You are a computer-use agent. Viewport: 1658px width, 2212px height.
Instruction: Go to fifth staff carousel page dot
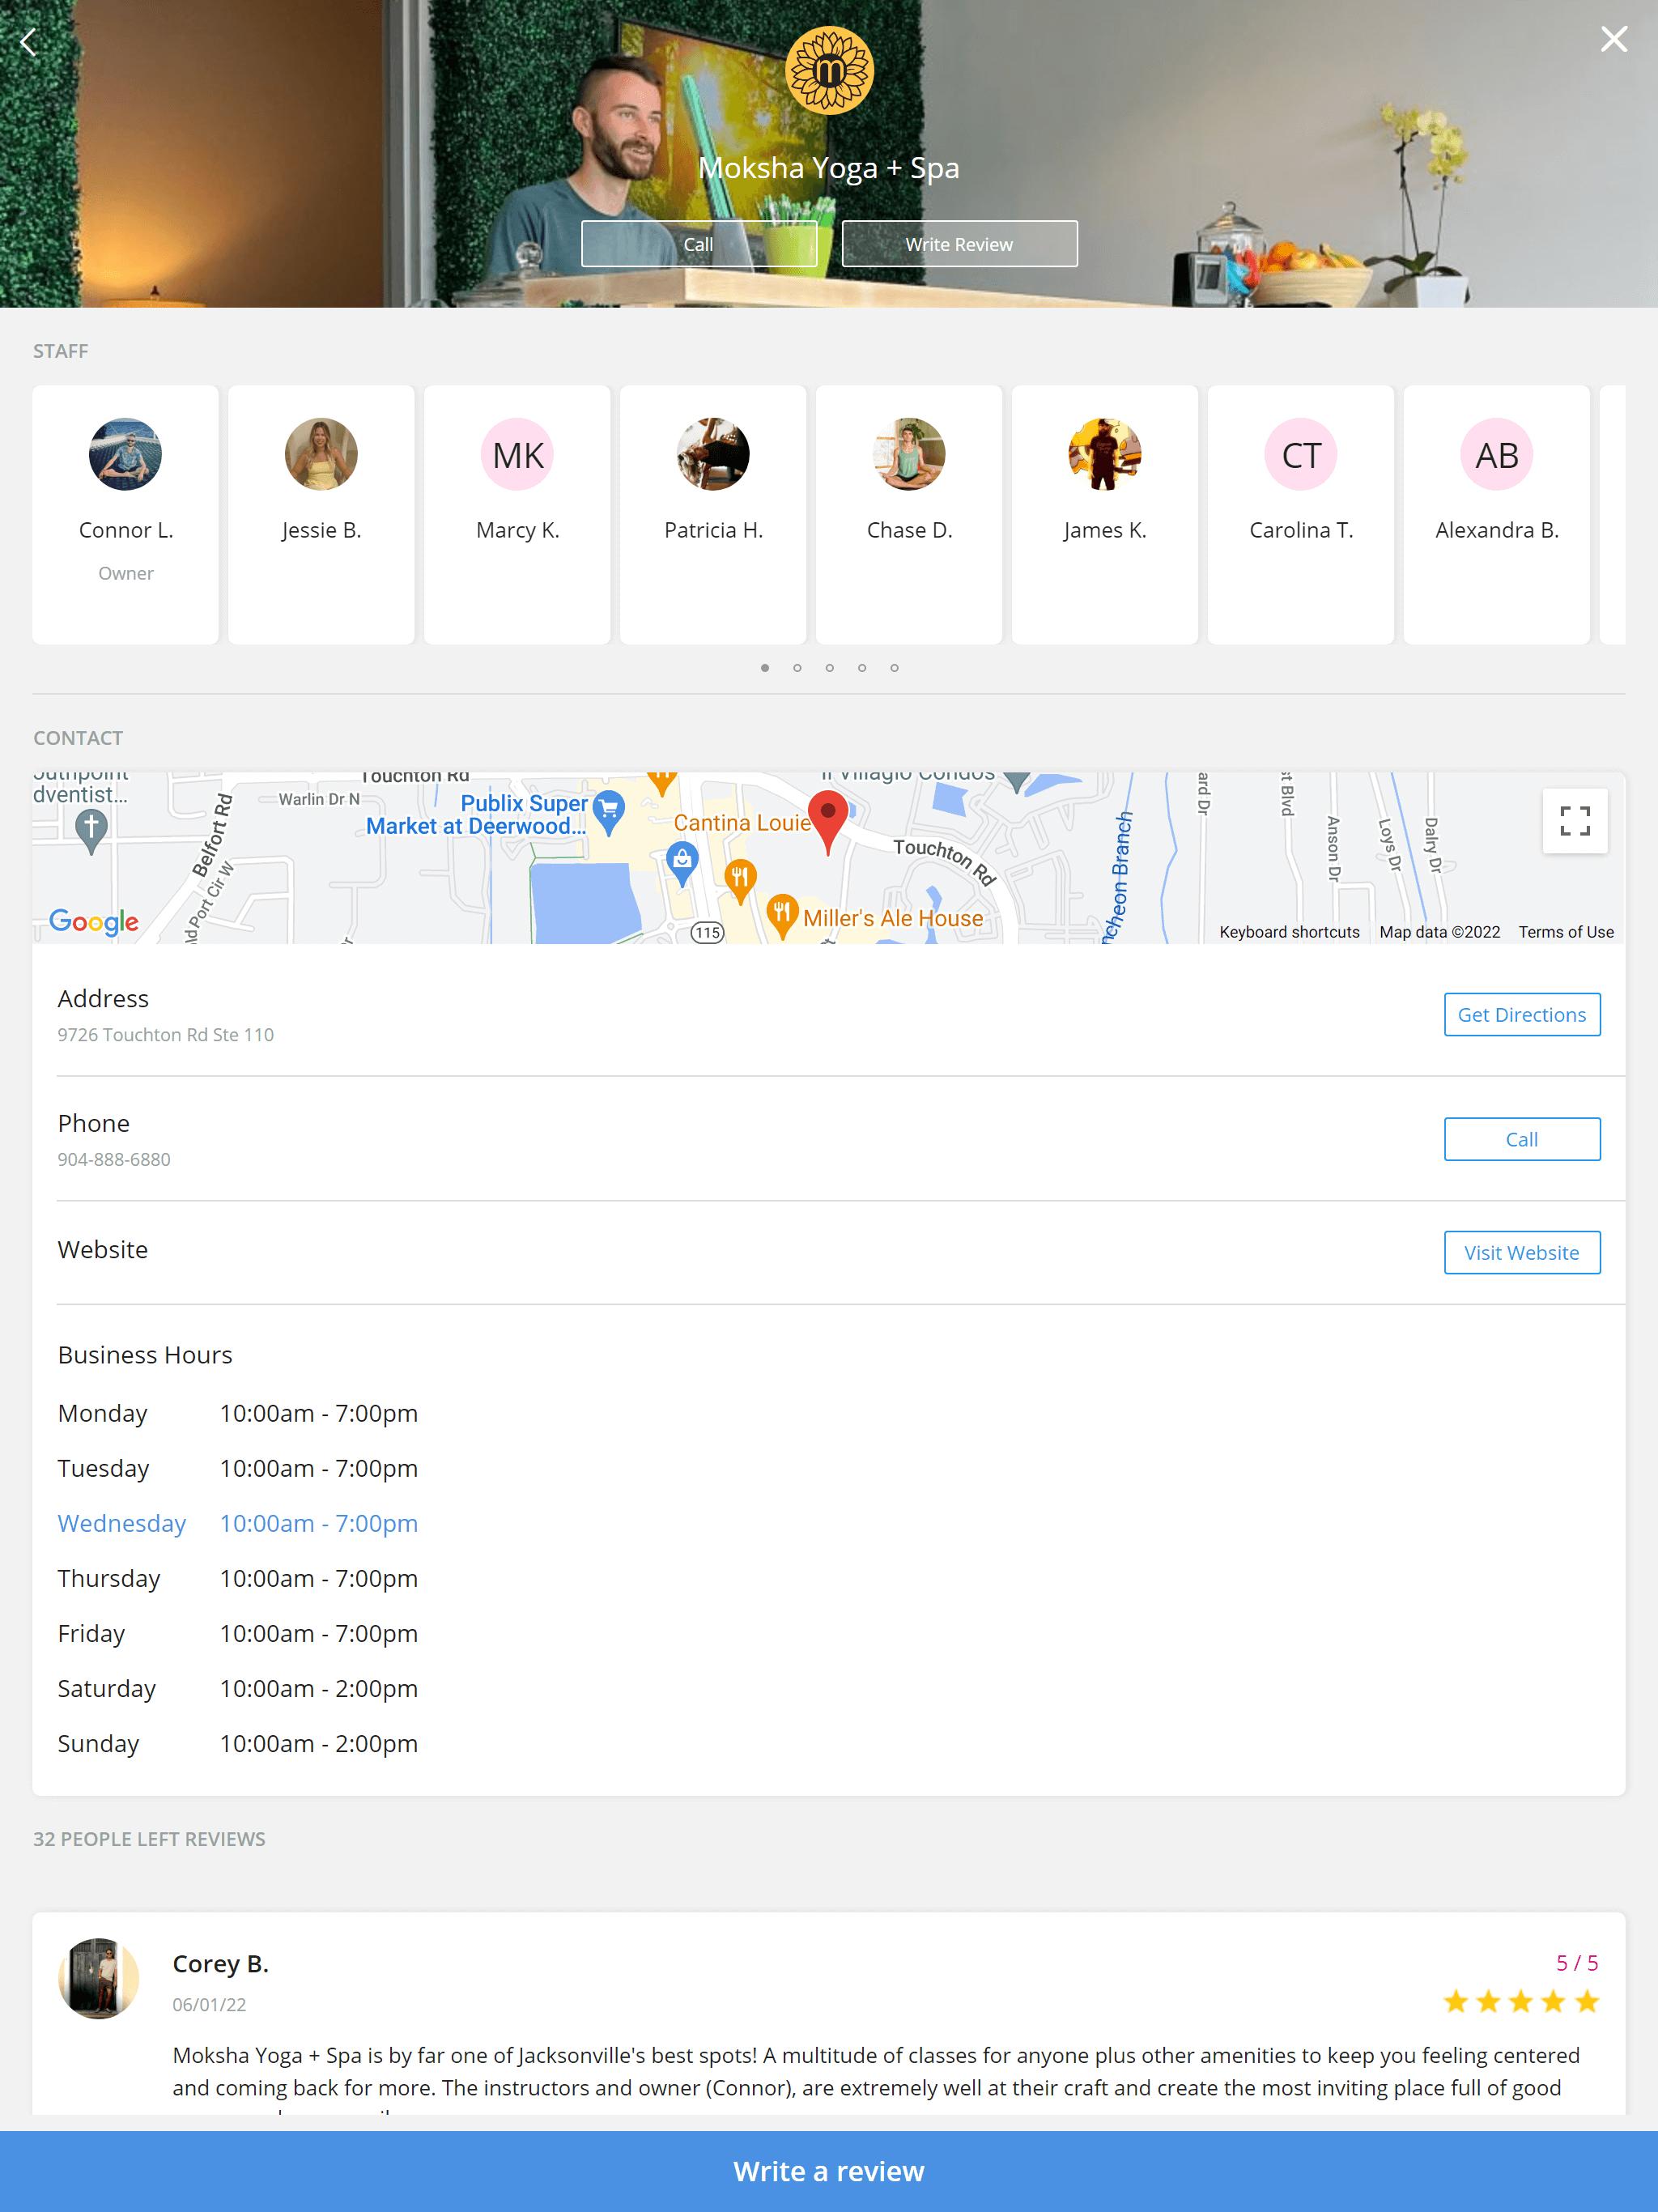(x=894, y=668)
